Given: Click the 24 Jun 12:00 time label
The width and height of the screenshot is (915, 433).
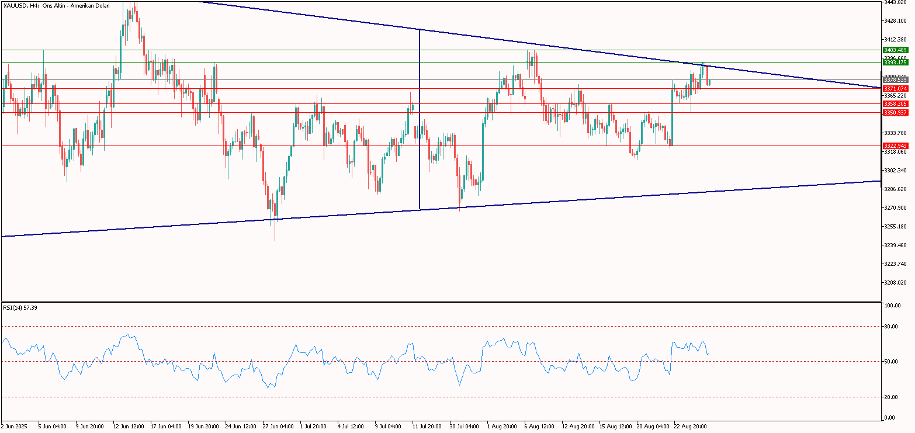Looking at the screenshot, I should (x=240, y=426).
